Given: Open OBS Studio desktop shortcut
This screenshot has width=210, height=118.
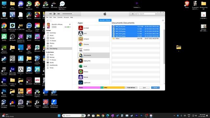Looking at the screenshot, I should (x=12, y=37).
